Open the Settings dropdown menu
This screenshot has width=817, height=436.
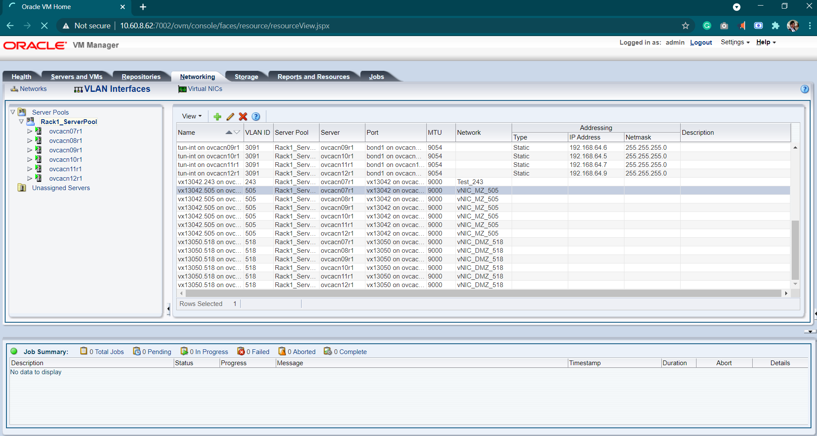pyautogui.click(x=735, y=42)
